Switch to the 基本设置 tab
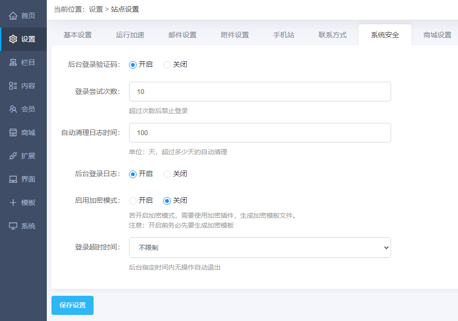 [x=78, y=35]
